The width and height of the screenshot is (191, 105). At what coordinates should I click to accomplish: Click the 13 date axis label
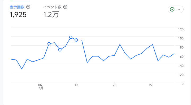point(76,85)
